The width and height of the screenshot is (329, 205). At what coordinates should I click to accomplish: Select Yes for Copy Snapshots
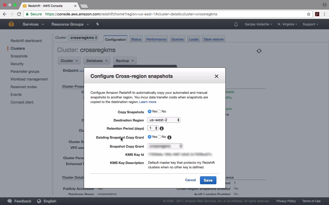pyautogui.click(x=150, y=111)
